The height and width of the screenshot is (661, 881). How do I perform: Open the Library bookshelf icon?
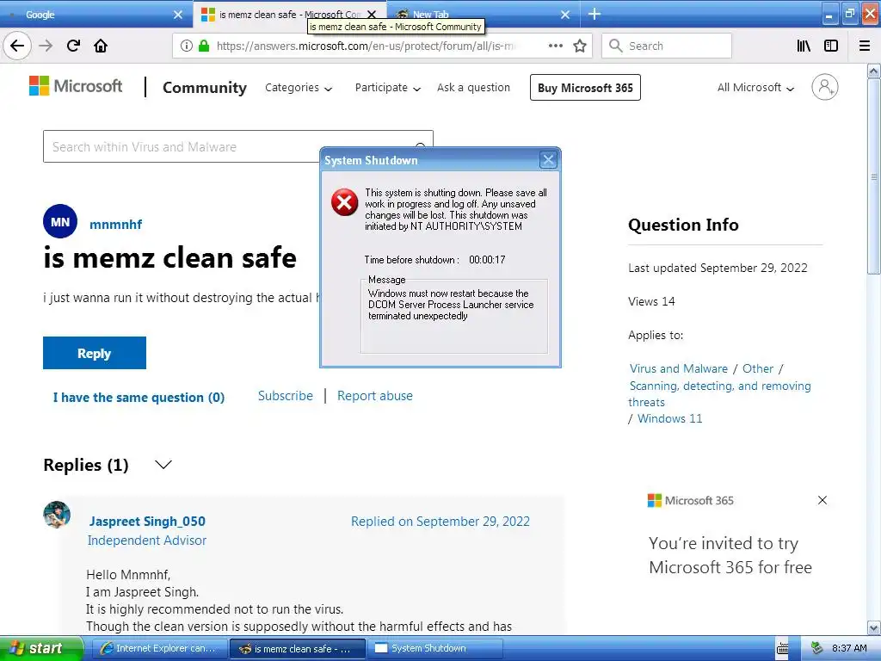(x=804, y=46)
